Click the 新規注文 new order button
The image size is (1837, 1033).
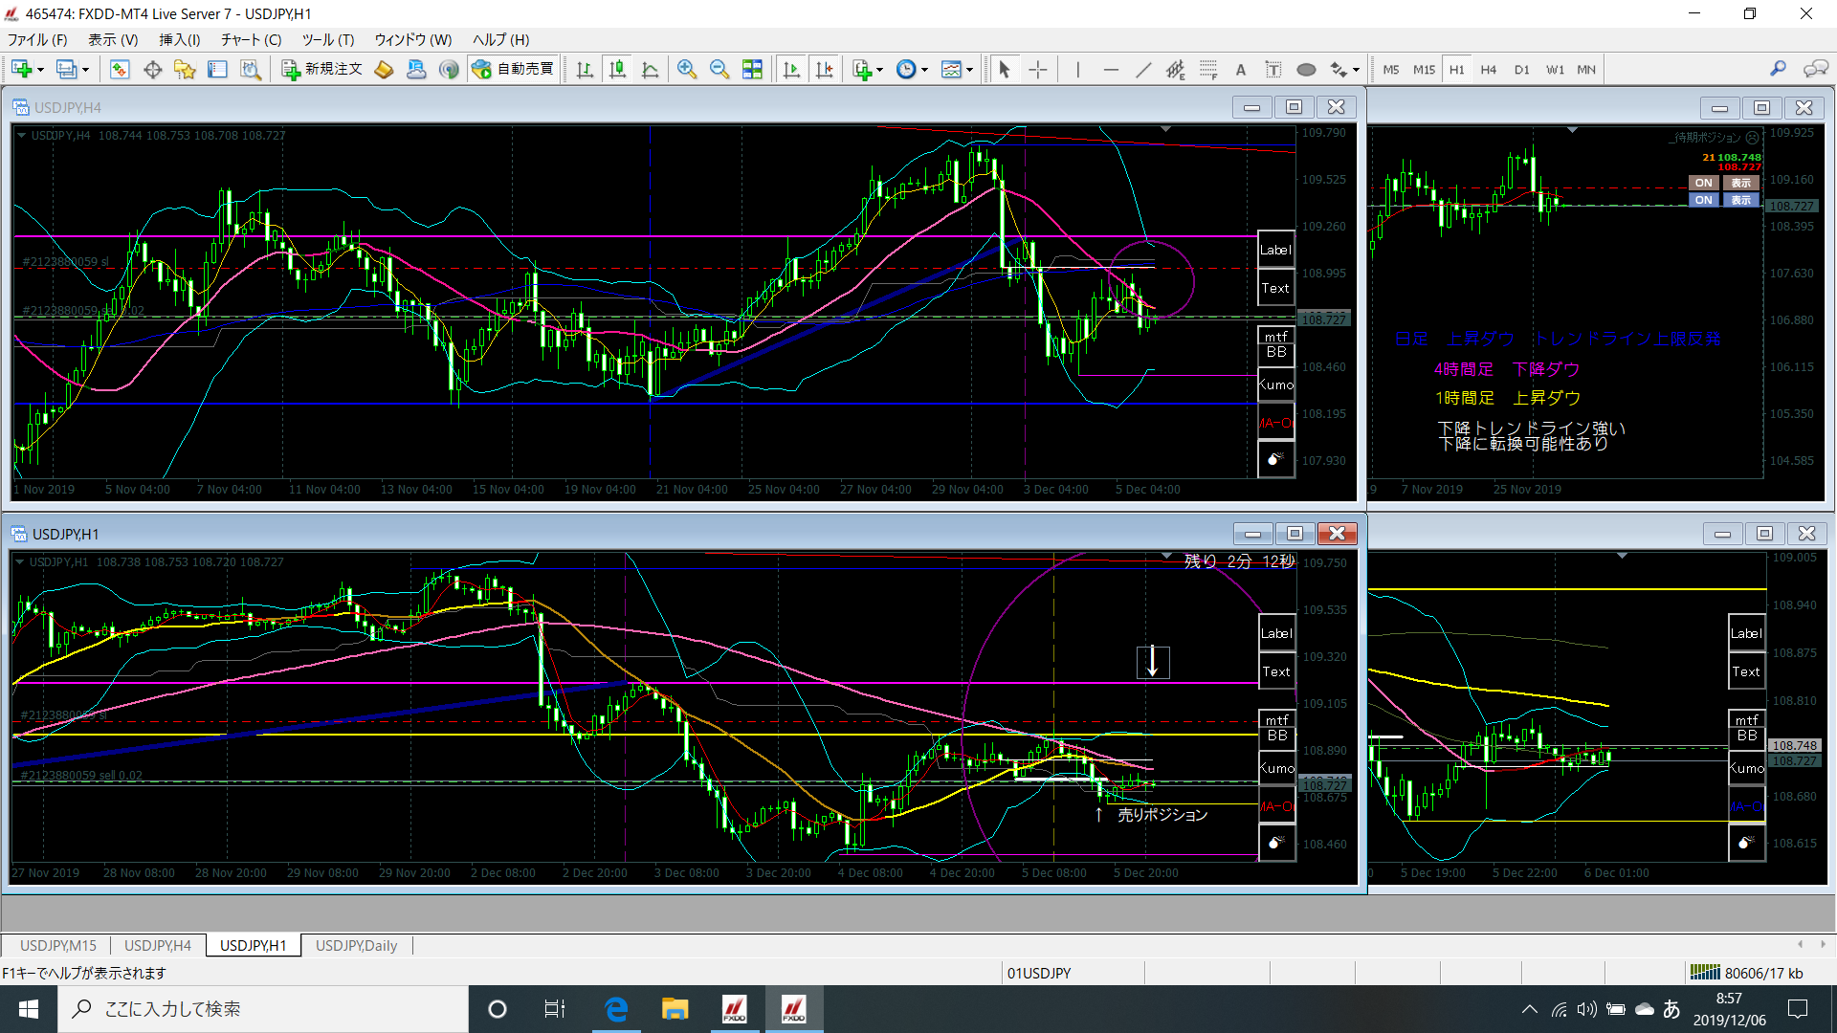click(322, 70)
